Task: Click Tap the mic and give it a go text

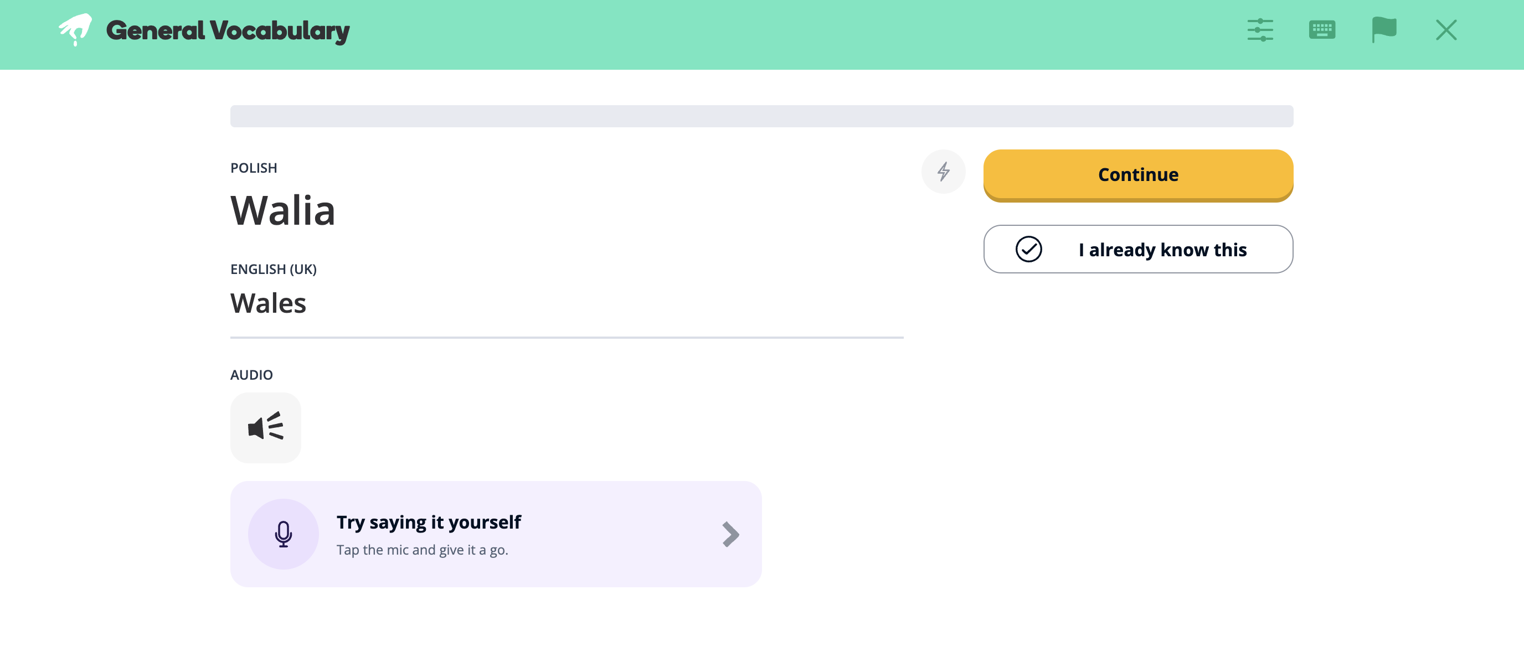Action: (x=423, y=550)
